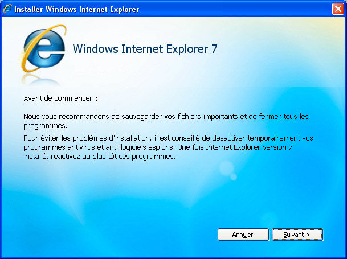Click the number 7 in the heading
The height and width of the screenshot is (259, 347).
[214, 49]
